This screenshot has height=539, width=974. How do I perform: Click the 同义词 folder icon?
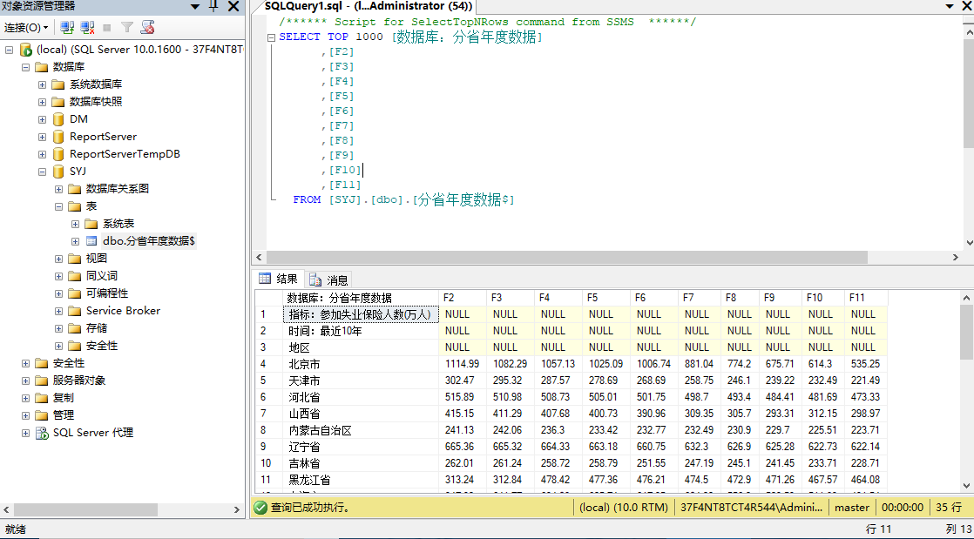tap(75, 276)
